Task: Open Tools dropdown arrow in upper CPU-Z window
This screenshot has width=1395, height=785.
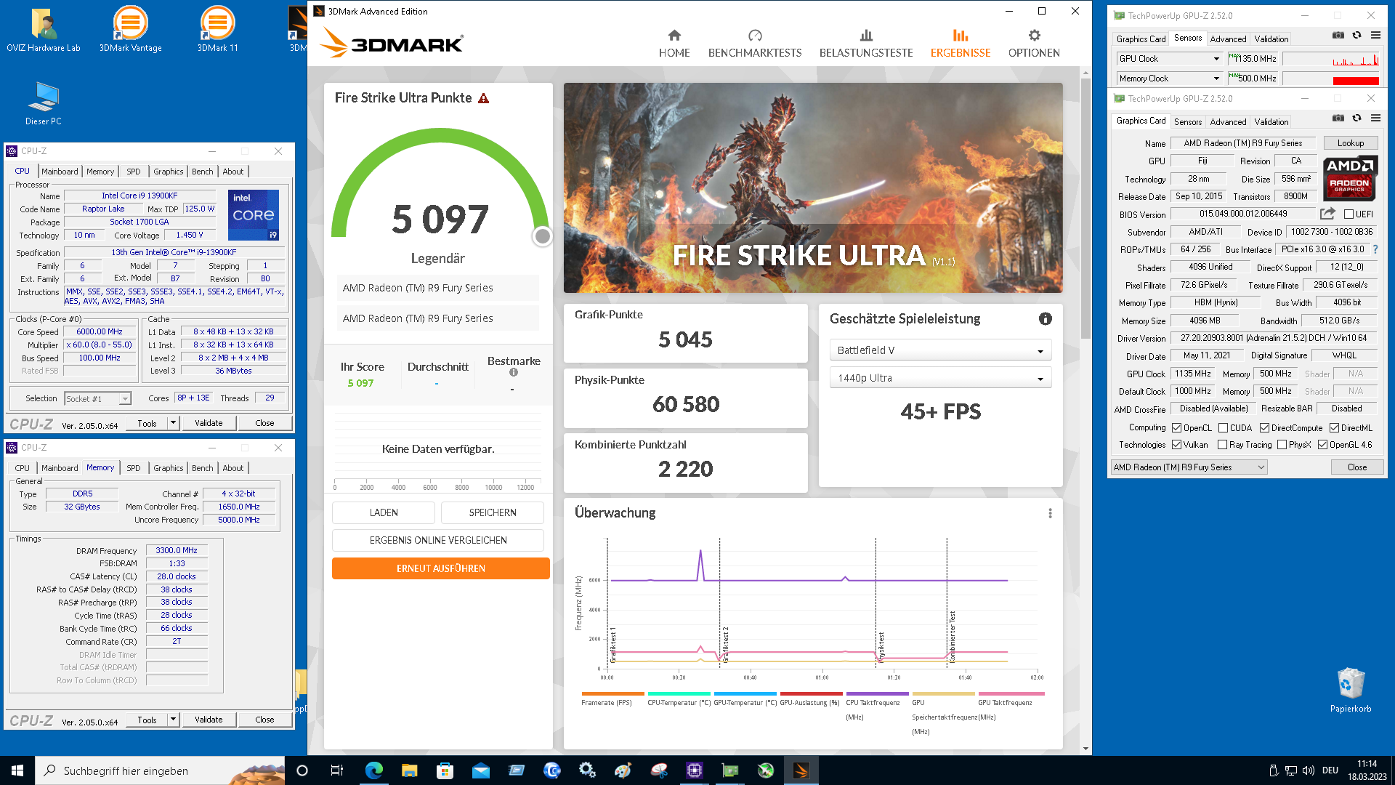Action: click(173, 423)
